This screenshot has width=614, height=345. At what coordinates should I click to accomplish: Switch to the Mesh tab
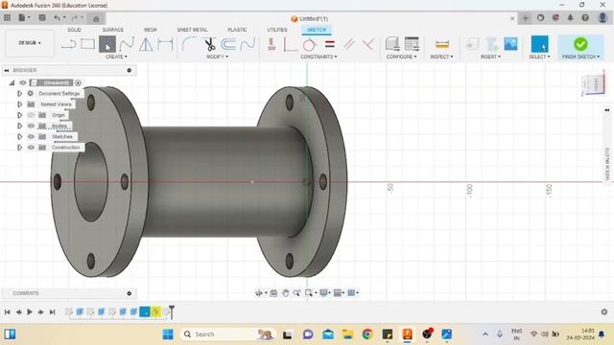(150, 30)
